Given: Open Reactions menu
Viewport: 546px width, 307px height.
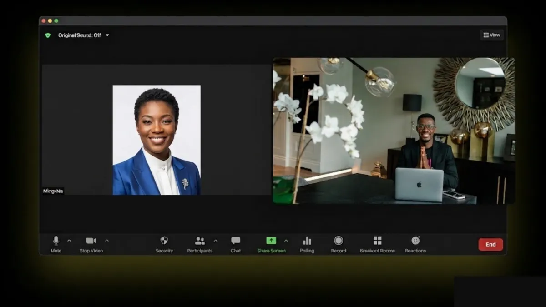Looking at the screenshot, I should point(415,244).
